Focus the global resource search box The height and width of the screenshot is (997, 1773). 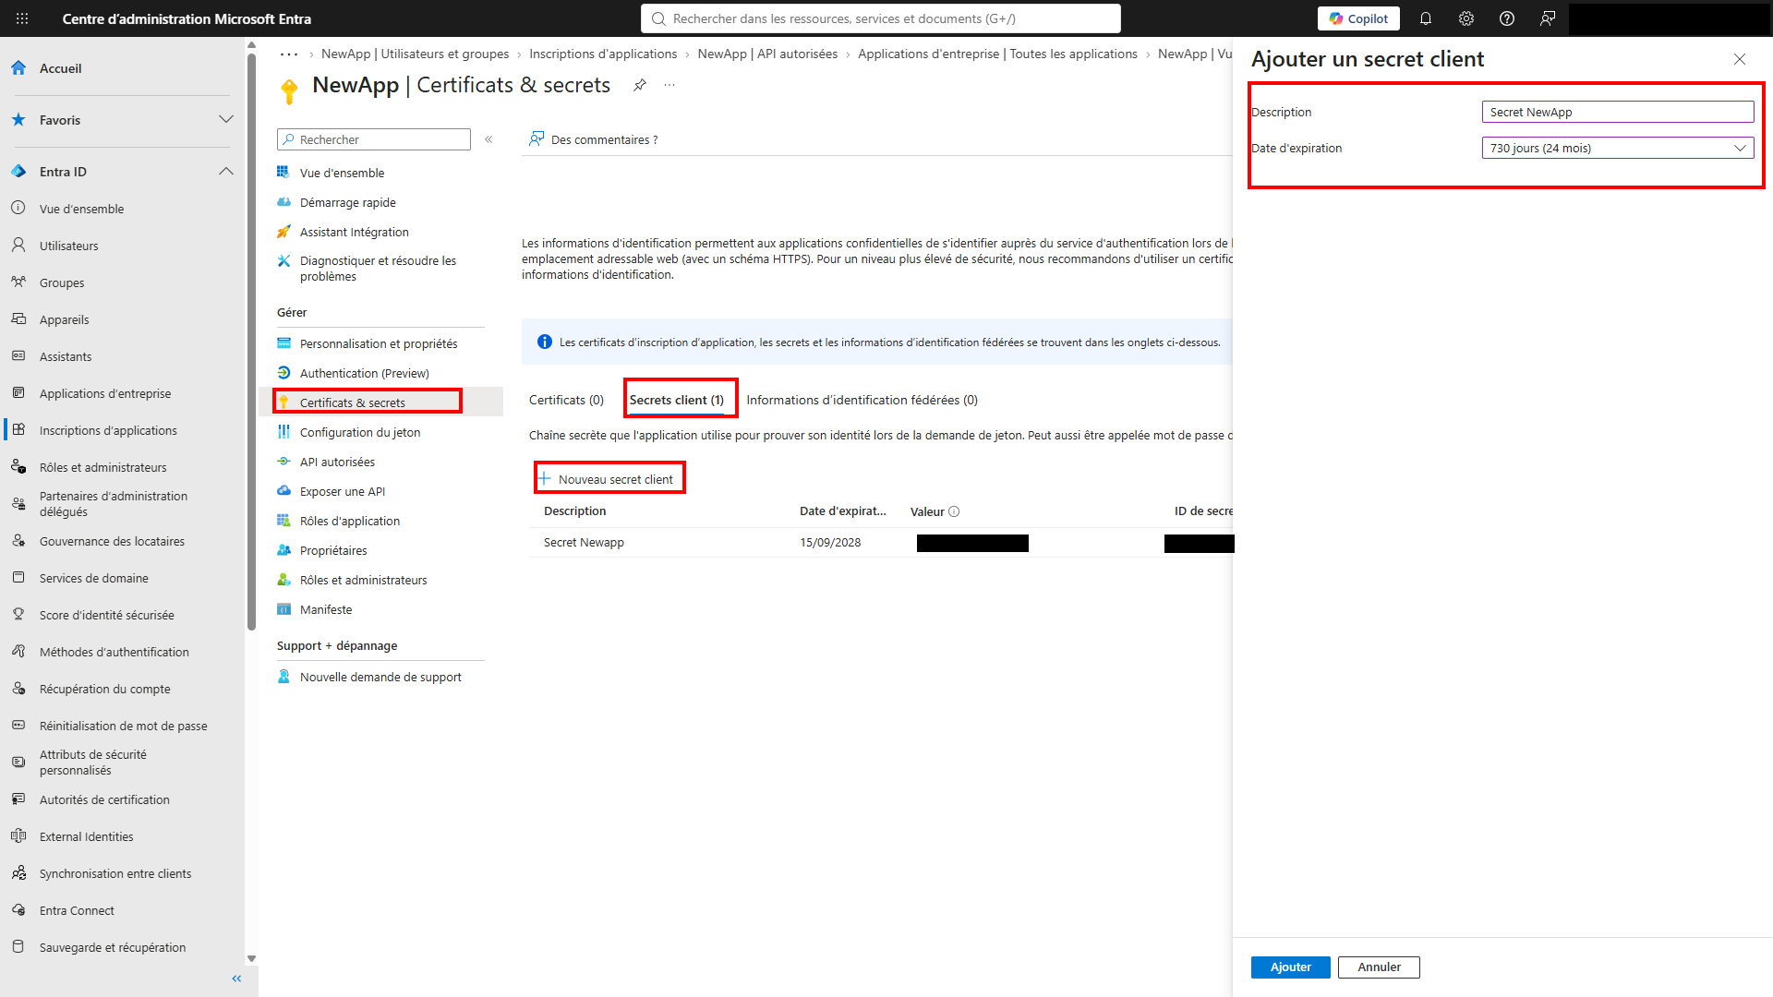[881, 18]
